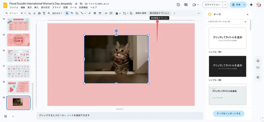
Task: Open the 合わせる zoom level dropdown
Action: pyautogui.click(x=57, y=13)
